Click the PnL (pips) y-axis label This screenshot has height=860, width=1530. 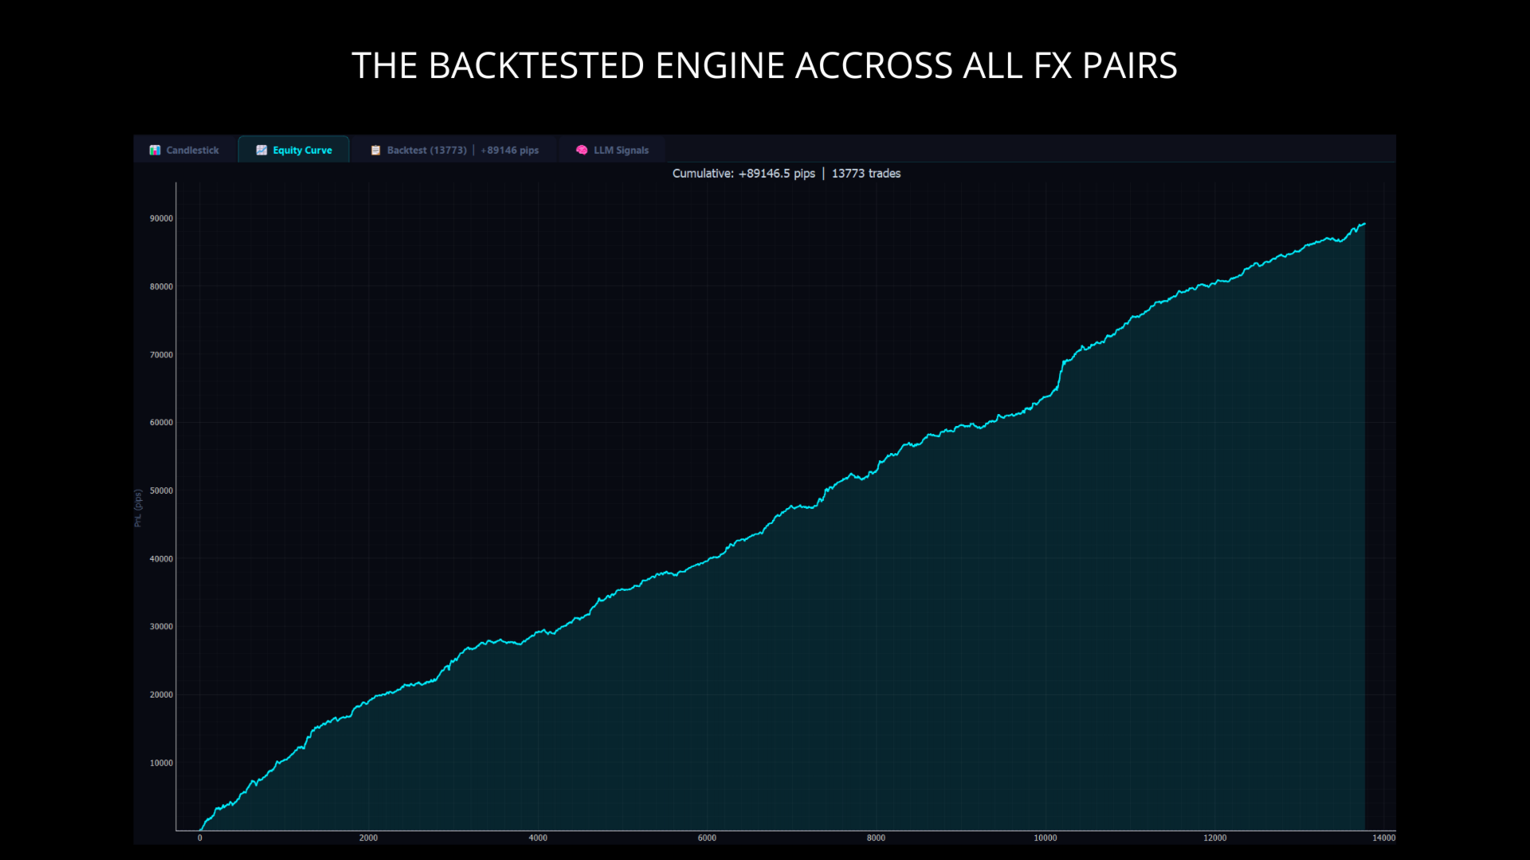tap(138, 508)
